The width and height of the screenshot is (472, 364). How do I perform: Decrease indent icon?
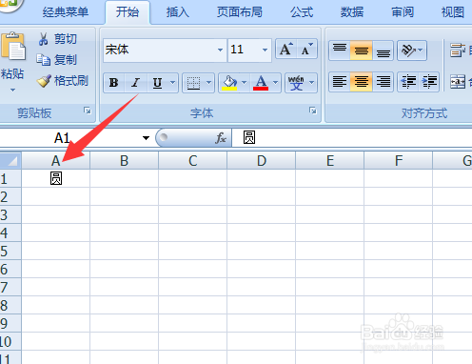[408, 82]
